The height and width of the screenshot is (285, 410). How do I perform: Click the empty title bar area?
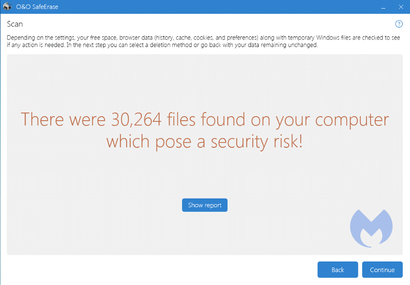[205, 7]
